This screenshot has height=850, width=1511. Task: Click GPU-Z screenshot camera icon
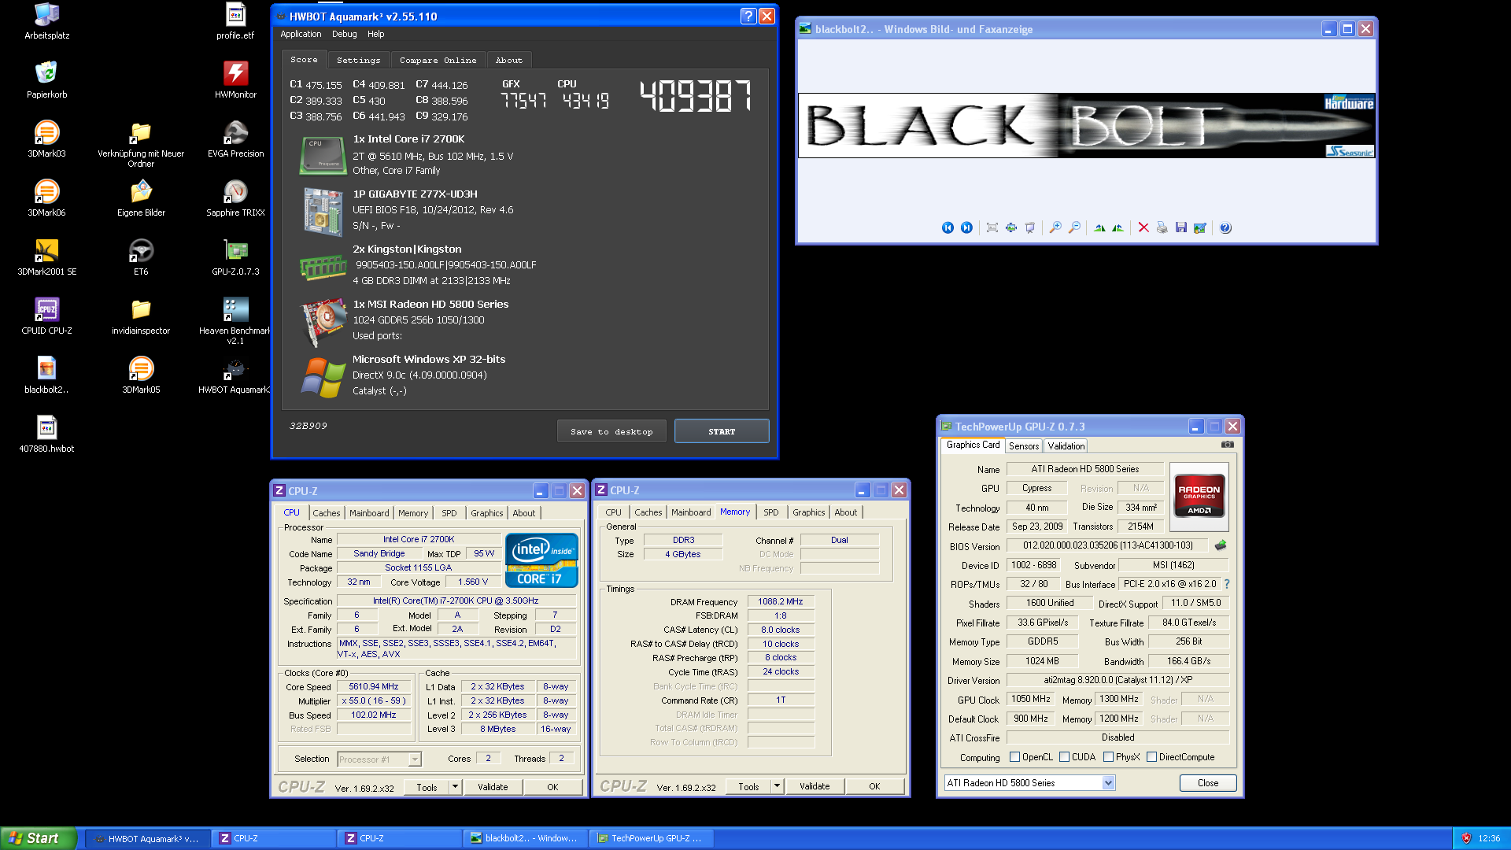(1228, 445)
